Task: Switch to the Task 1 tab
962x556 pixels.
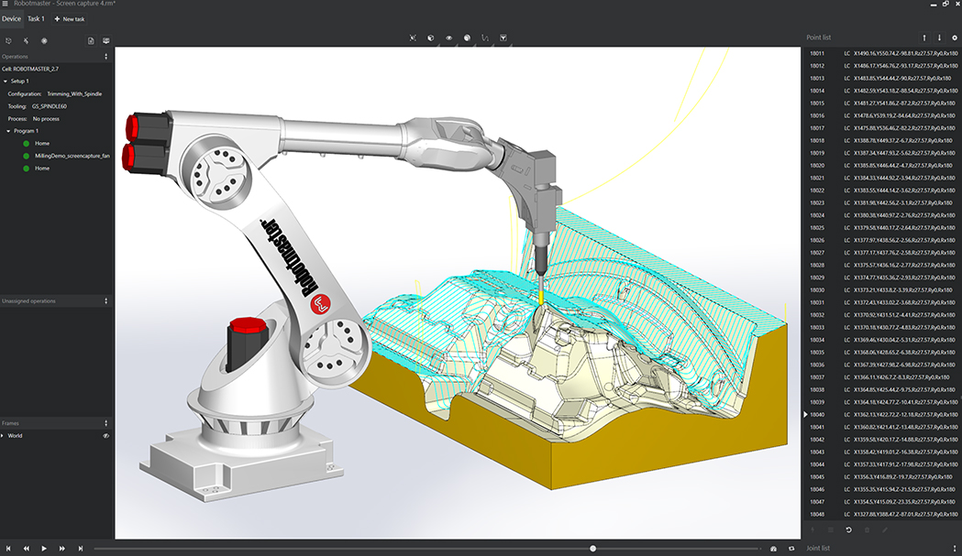Action: pos(36,19)
